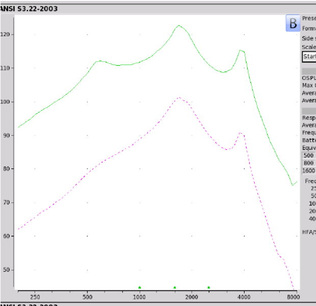This screenshot has height=306, width=316.
Task: Click the 4000 x-axis label
Action: (244, 297)
